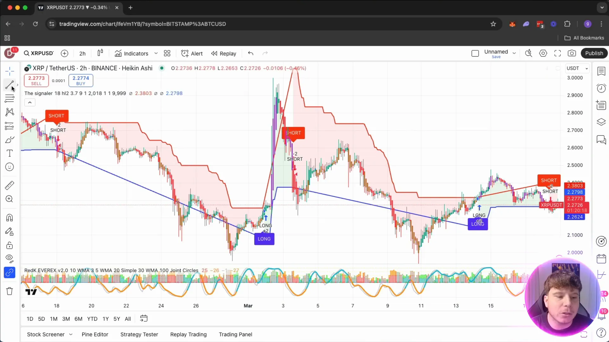Hide all drawings with eye icon
Image resolution: width=609 pixels, height=342 pixels.
coord(10,259)
